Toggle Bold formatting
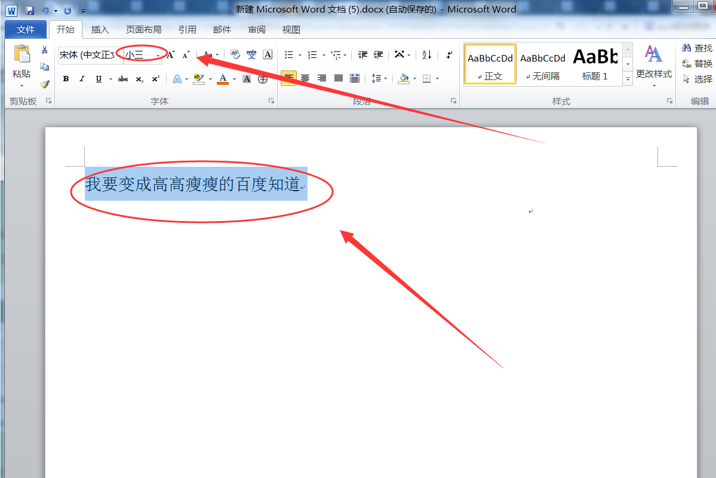716x478 pixels. [66, 79]
